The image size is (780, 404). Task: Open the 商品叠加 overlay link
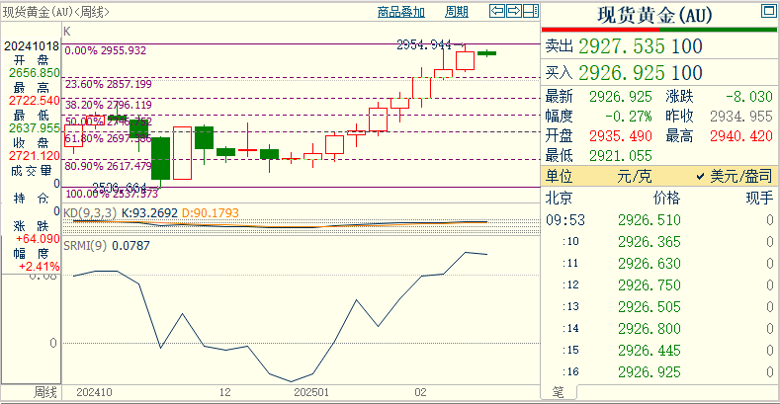(401, 12)
